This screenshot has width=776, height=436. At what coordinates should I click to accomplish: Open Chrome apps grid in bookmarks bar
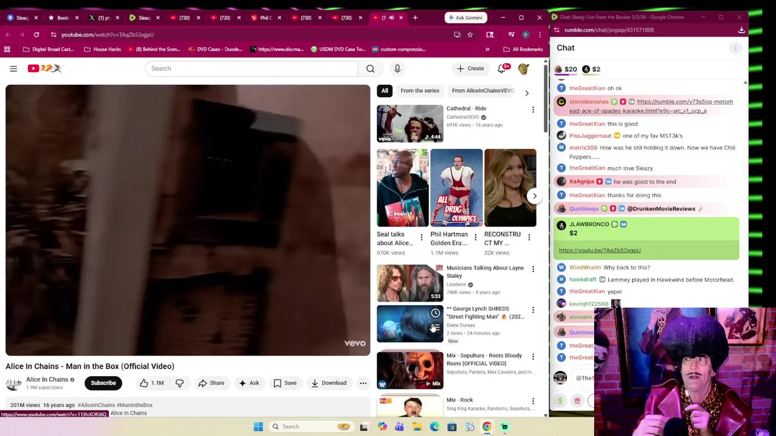click(x=7, y=49)
